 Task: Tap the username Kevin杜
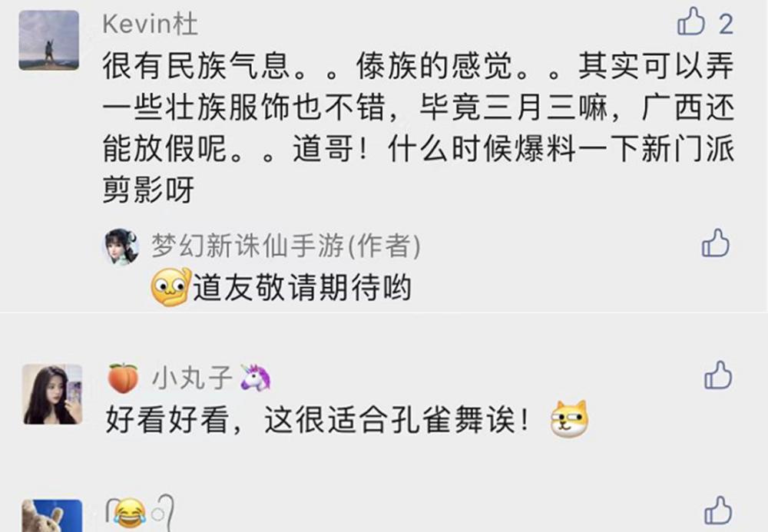pyautogui.click(x=150, y=25)
